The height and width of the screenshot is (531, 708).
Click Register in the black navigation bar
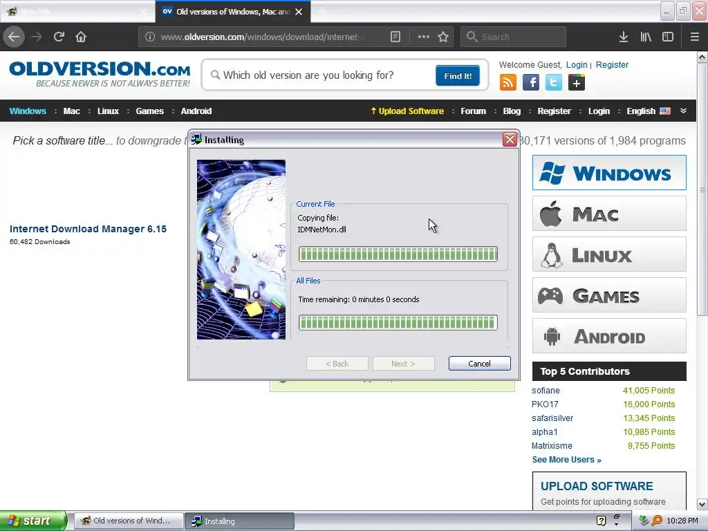coord(554,111)
